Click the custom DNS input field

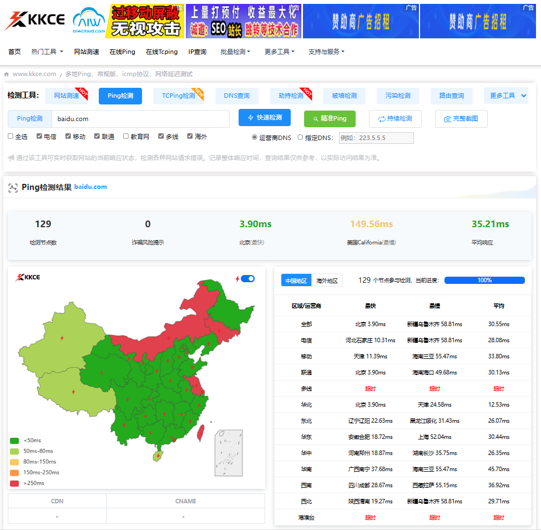coord(376,138)
